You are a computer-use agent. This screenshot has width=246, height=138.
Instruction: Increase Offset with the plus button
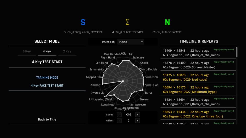point(137,121)
